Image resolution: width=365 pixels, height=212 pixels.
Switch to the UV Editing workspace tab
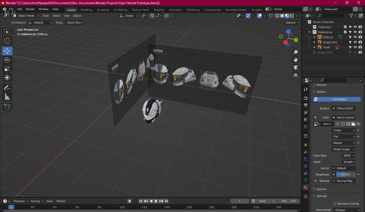coord(120,10)
